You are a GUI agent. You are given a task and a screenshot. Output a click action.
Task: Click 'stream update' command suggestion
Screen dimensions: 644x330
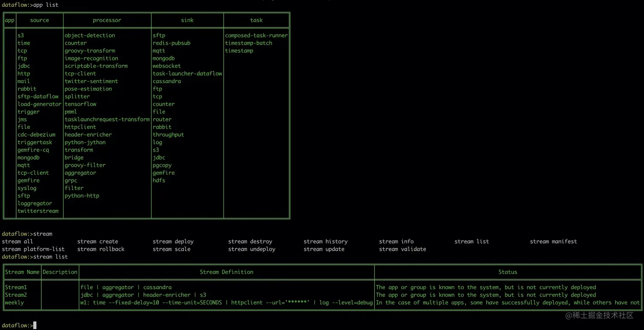pos(324,249)
